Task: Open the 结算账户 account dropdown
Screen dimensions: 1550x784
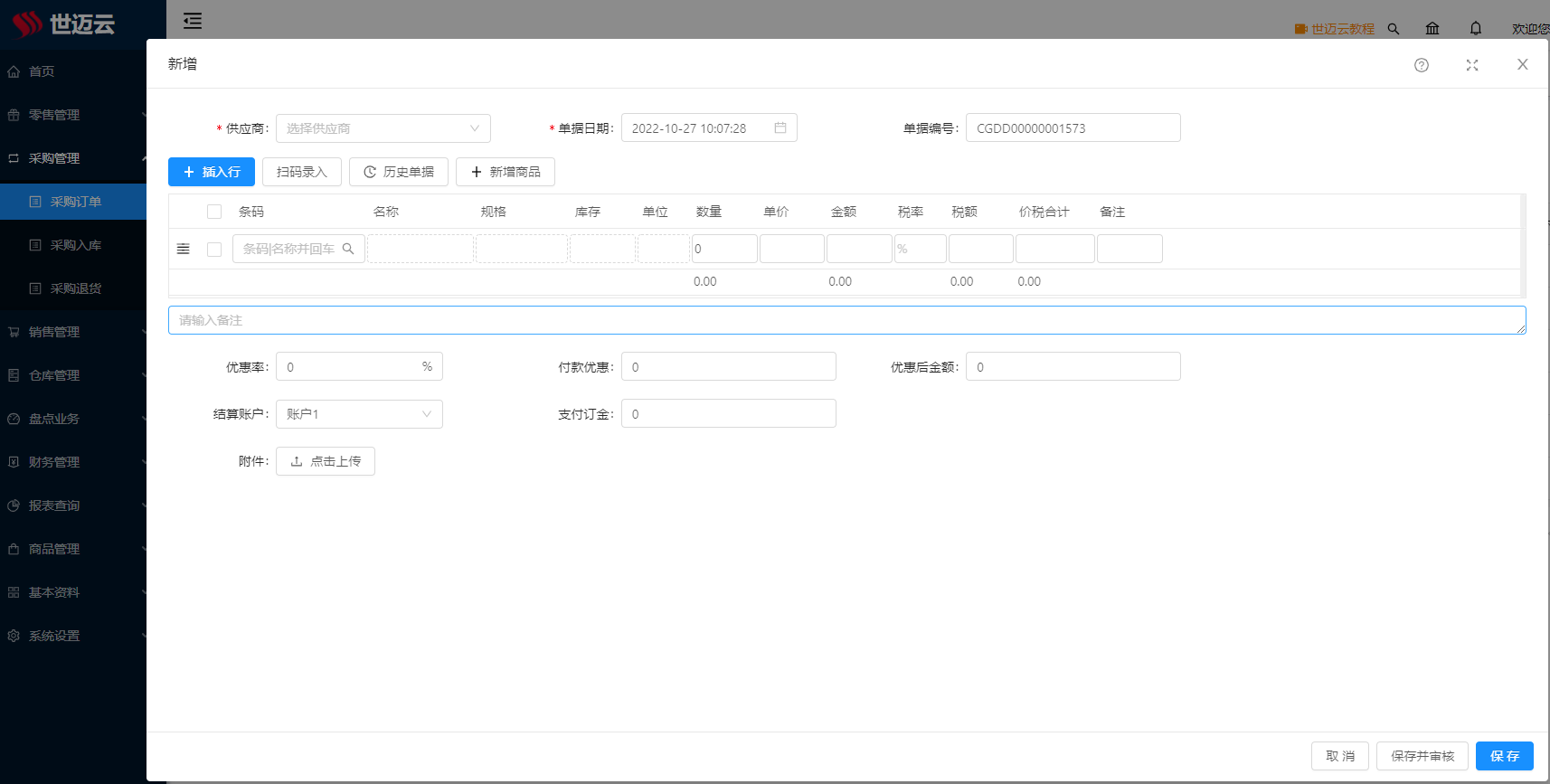Action: [x=359, y=414]
